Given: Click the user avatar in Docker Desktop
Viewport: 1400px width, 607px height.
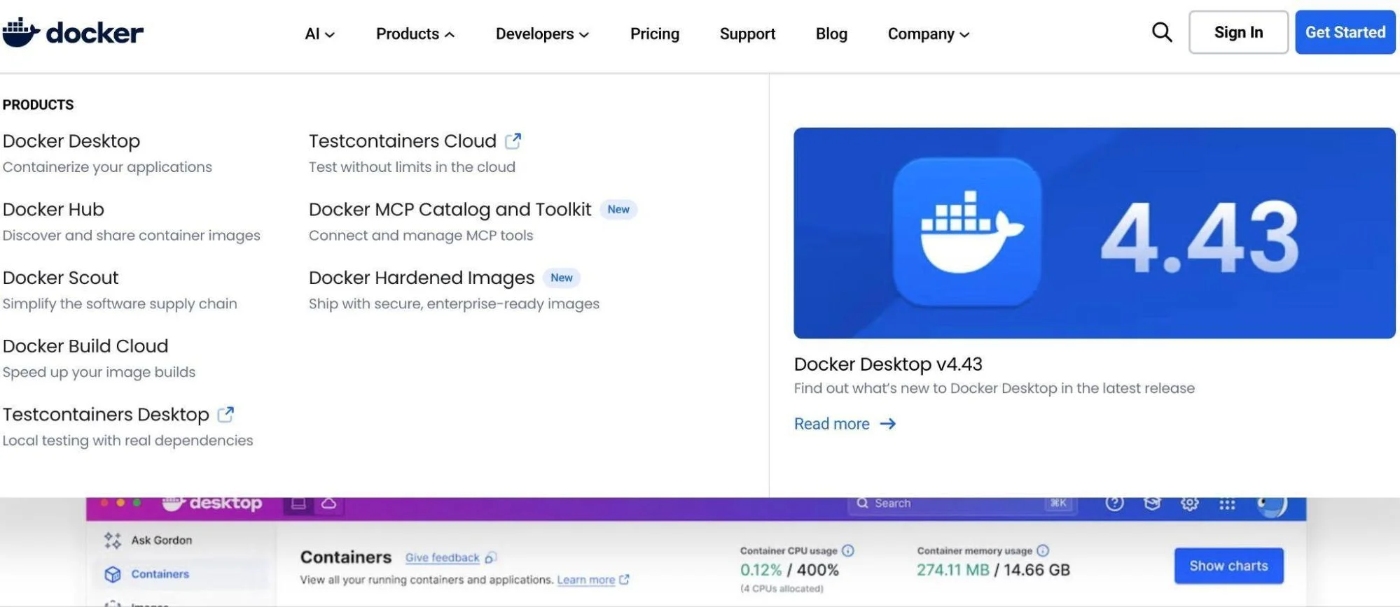Looking at the screenshot, I should 1272,505.
